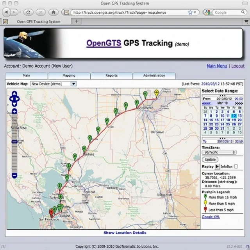Image resolution: width=250 pixels, height=250 pixels.
Task: Click green pushpin left of Sacramento label
Action: pos(137,103)
